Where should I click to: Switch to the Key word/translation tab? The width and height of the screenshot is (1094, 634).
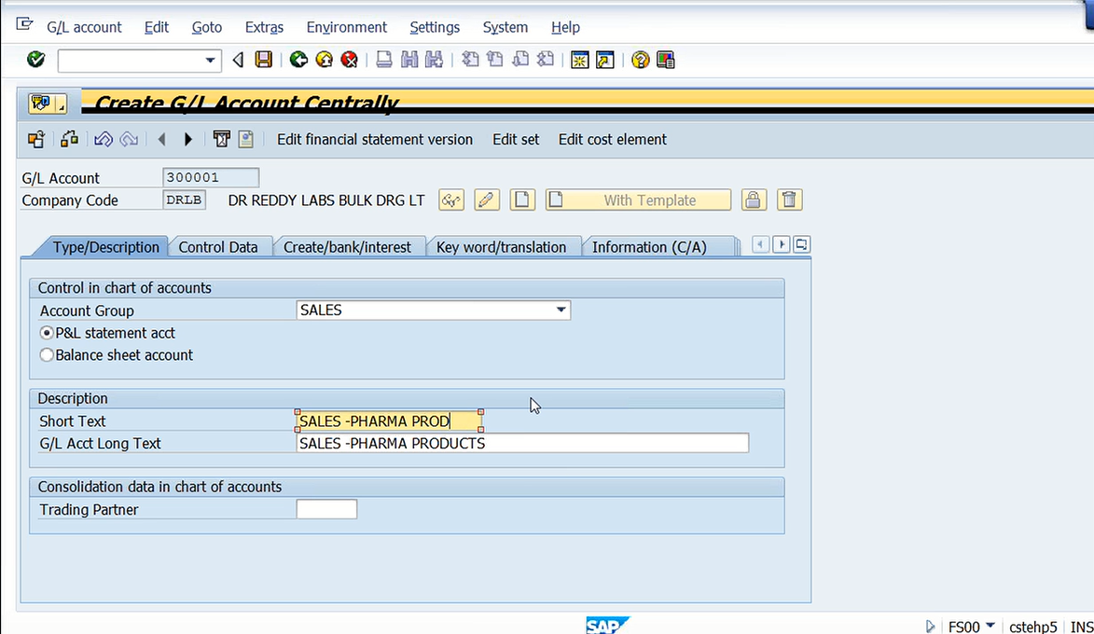pyautogui.click(x=501, y=247)
